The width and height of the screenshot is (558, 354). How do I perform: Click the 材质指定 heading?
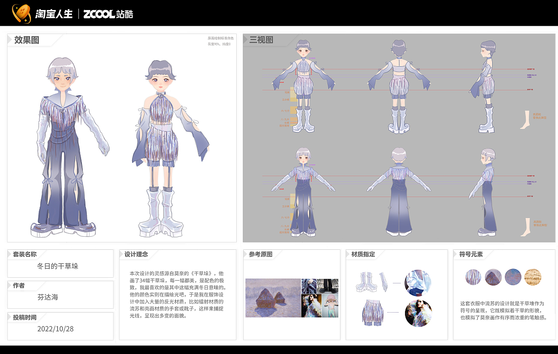pos(363,254)
